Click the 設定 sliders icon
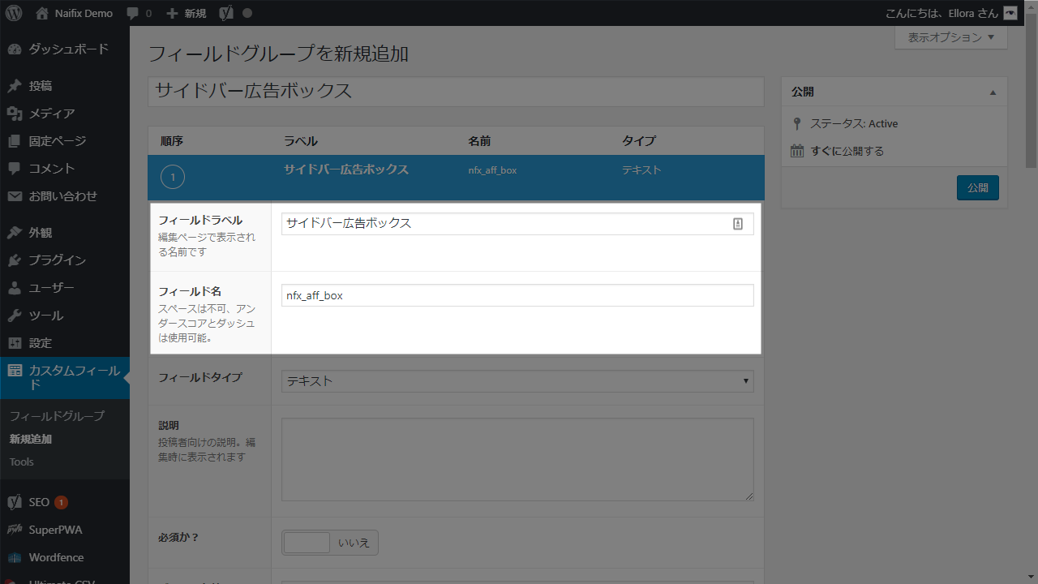Viewport: 1038px width, 584px height. click(x=15, y=343)
